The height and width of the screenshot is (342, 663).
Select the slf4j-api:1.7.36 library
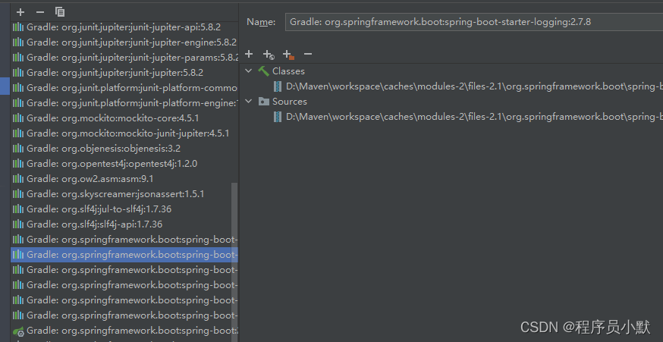(x=124, y=224)
